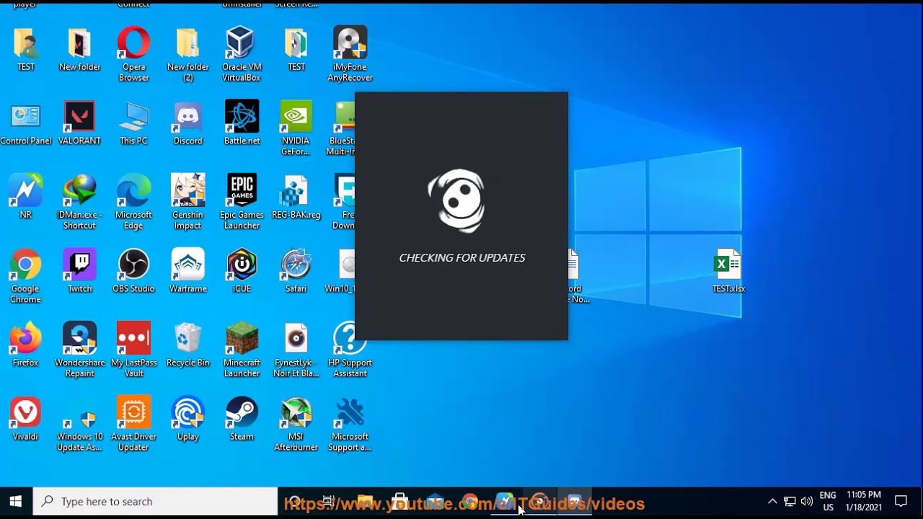Select the Google Chrome desktop shortcut
The image size is (923, 519).
[x=25, y=276]
